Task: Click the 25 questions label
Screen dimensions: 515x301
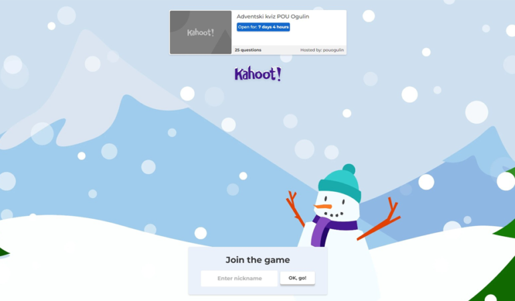Action: tap(248, 50)
